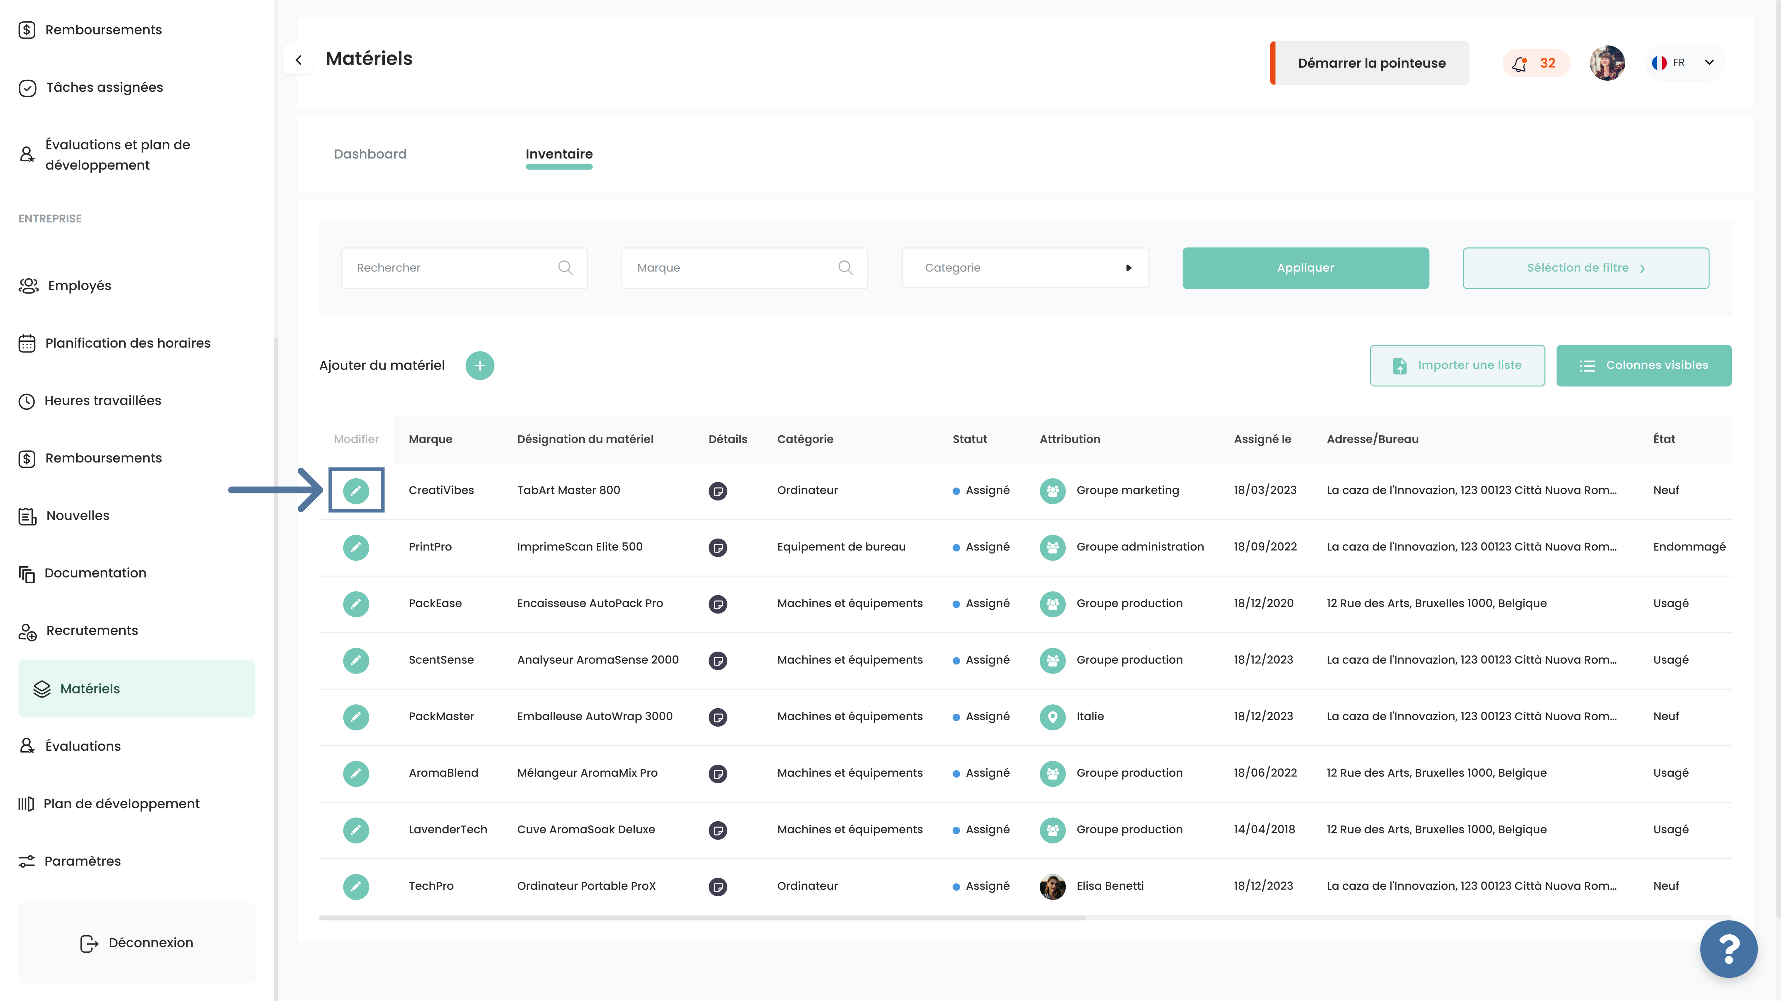Click the Marque column header
Image resolution: width=1781 pixels, height=1001 pixels.
430,439
